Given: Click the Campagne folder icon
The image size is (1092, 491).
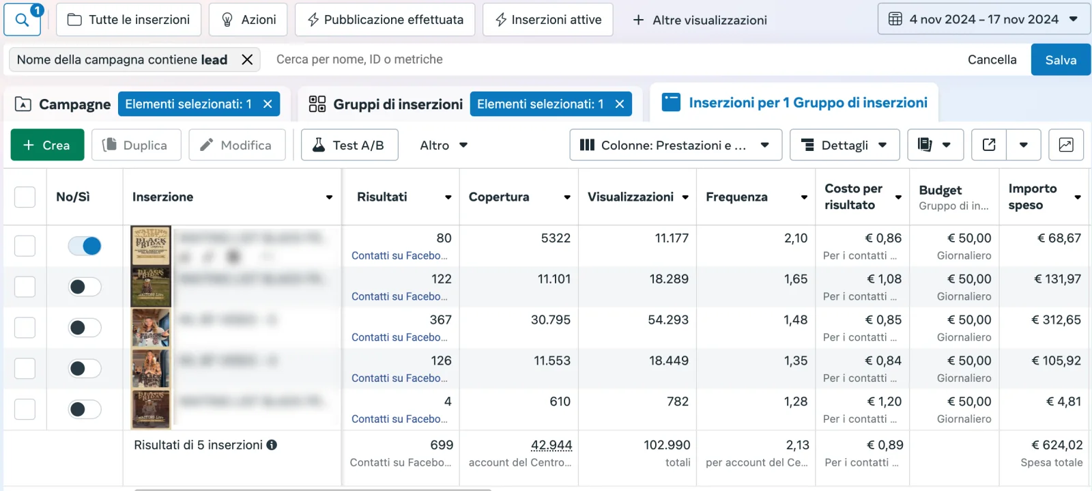Looking at the screenshot, I should 23,104.
